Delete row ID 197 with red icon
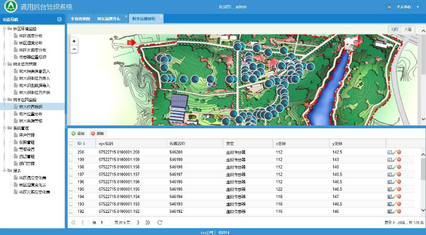426x235 pixels. 399,174
